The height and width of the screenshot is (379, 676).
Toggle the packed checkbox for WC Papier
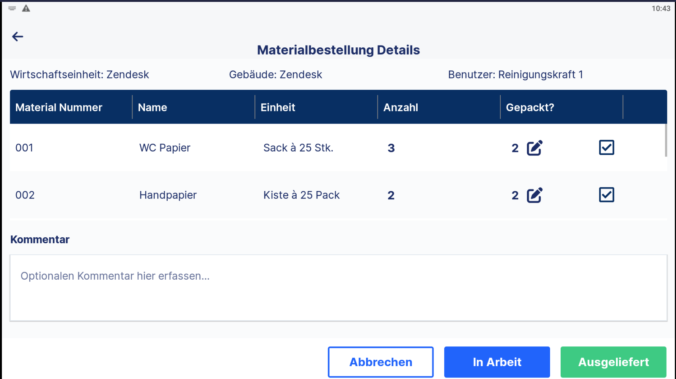606,147
